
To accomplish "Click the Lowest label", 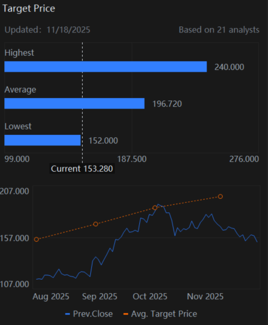I will pos(18,126).
